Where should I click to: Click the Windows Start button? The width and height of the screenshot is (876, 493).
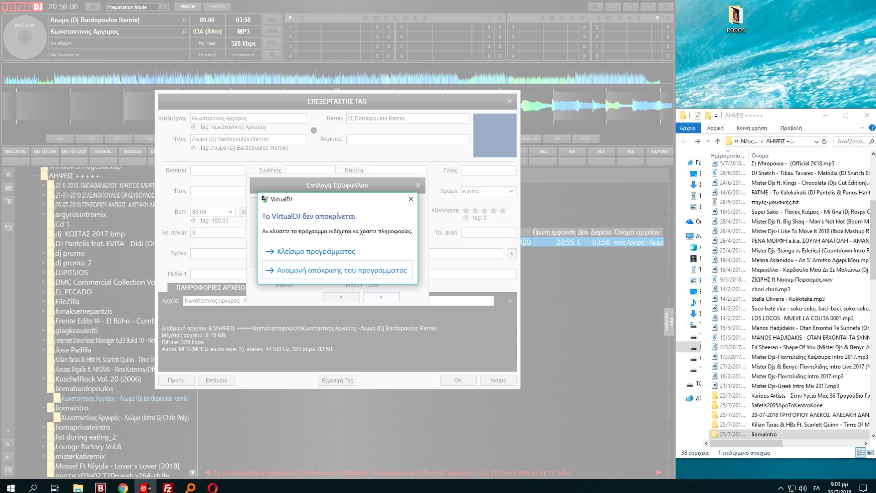coord(10,488)
